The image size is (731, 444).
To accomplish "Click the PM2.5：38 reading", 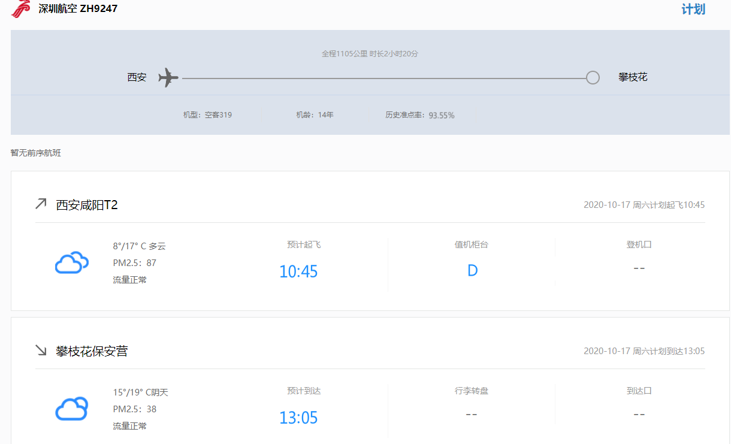I will tap(135, 409).
